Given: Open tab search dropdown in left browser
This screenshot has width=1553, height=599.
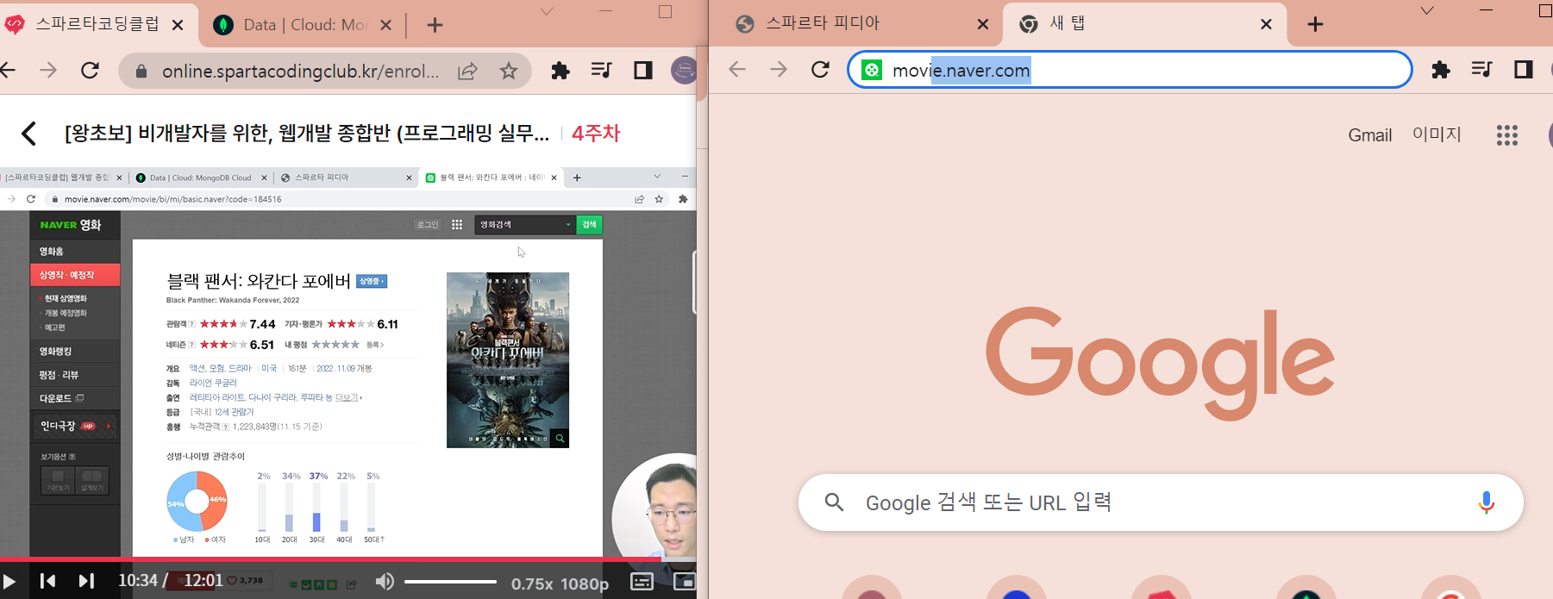Looking at the screenshot, I should tap(547, 12).
